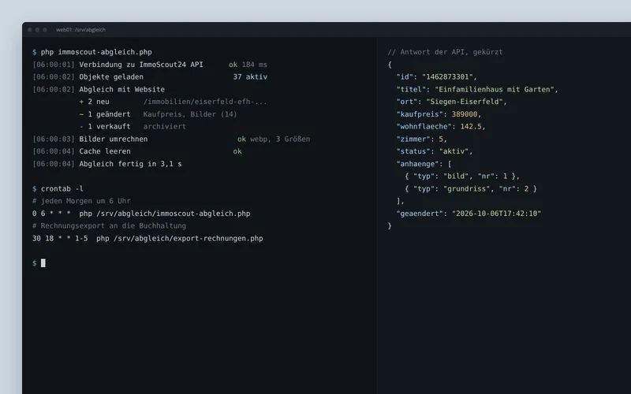This screenshot has width=631, height=394.
Task: Click the comment "# Rechnungsexport an die Buchhaltung"
Action: click(x=109, y=226)
